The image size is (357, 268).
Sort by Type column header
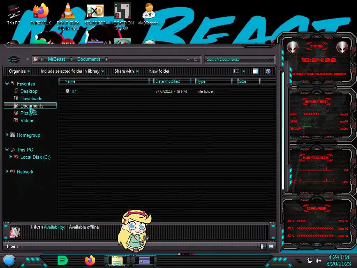[214, 81]
